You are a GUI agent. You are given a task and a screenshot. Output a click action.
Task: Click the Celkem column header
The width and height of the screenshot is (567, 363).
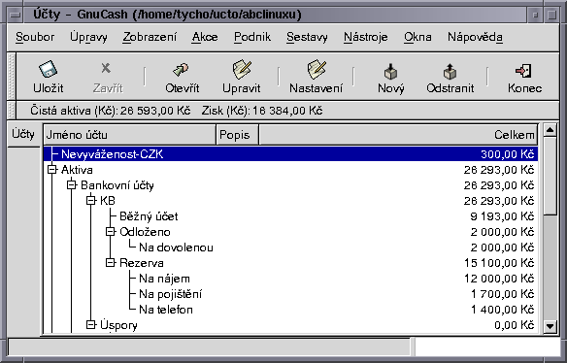pyautogui.click(x=398, y=135)
